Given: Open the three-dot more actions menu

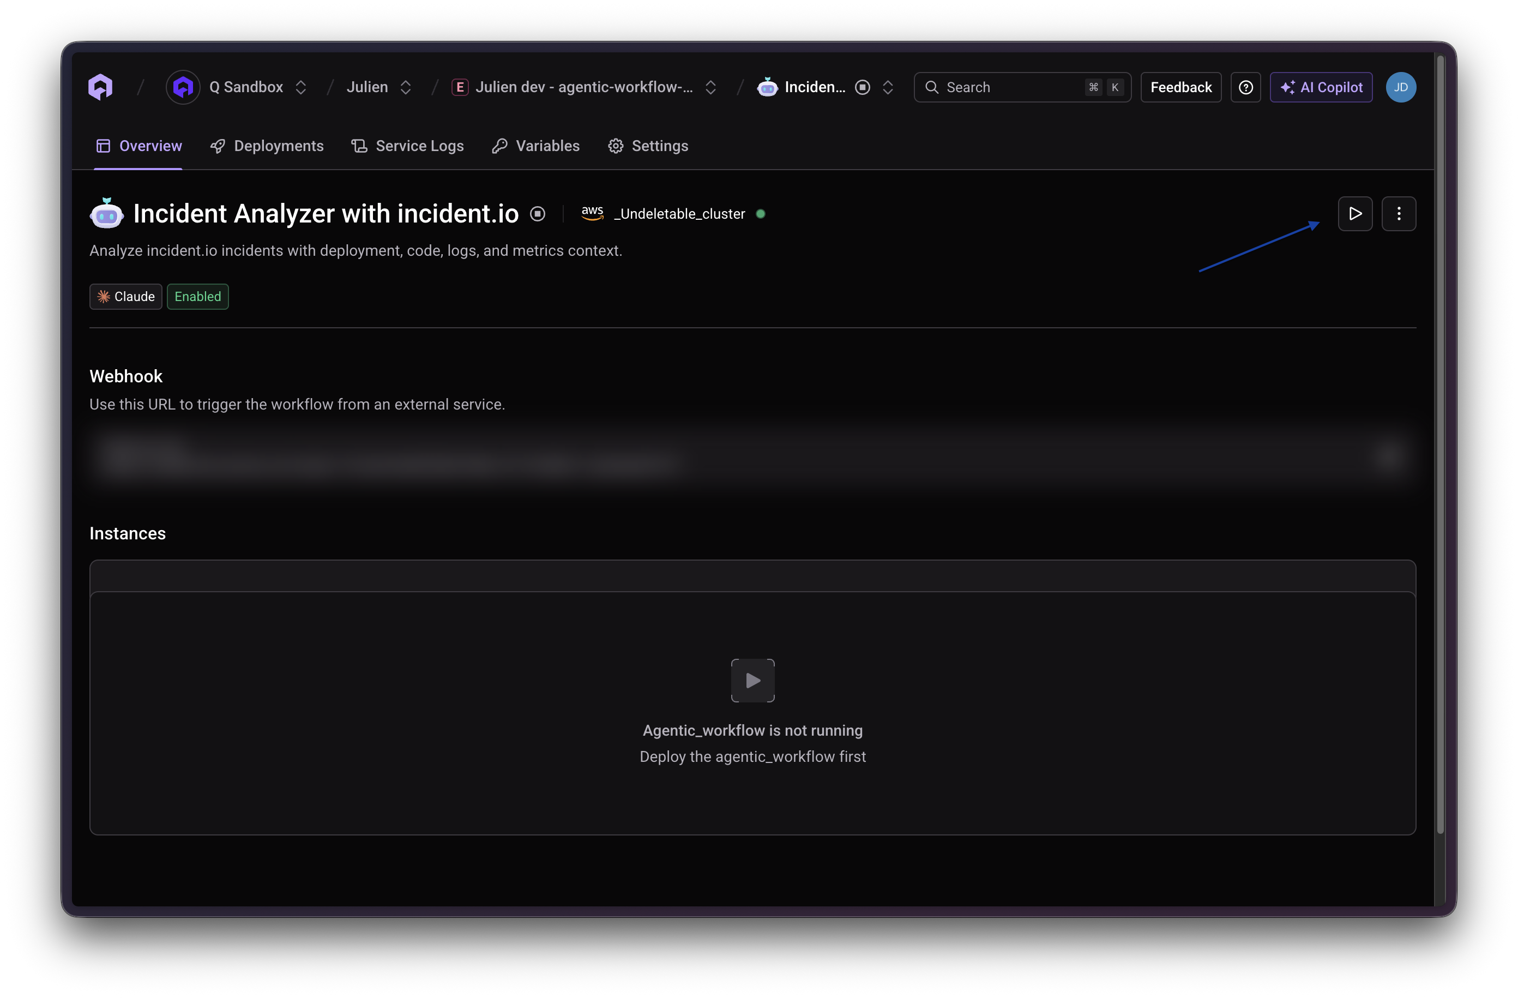Looking at the screenshot, I should click(x=1399, y=214).
